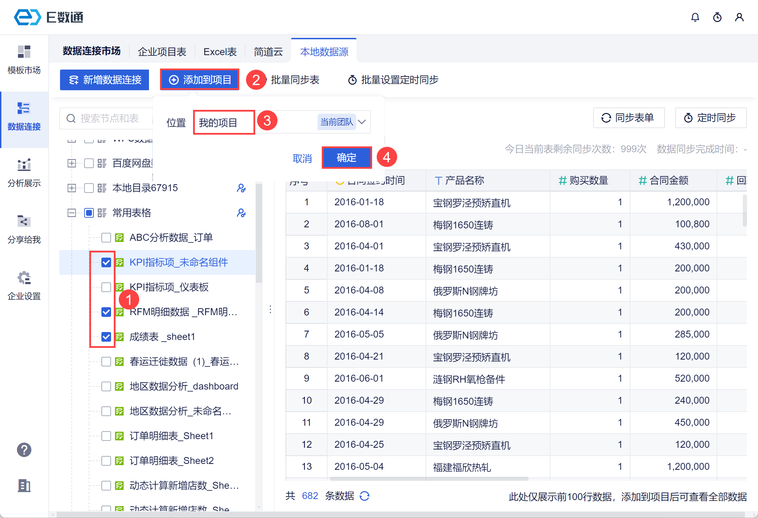Click the 确定 confirm button

click(x=346, y=158)
